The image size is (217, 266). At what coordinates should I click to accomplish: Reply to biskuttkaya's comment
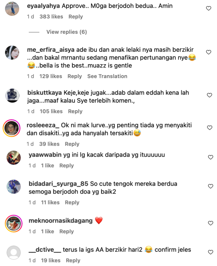click(75, 112)
